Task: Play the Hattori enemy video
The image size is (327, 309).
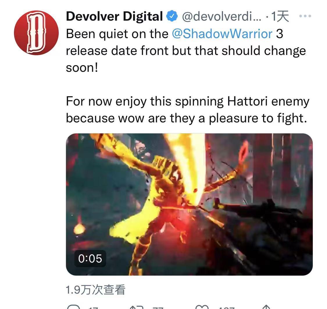Action: (189, 204)
